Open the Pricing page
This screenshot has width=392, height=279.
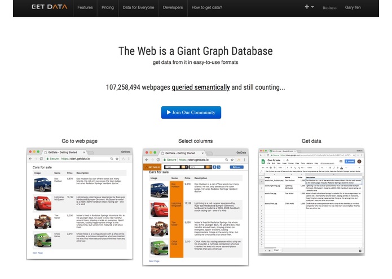coord(108,7)
